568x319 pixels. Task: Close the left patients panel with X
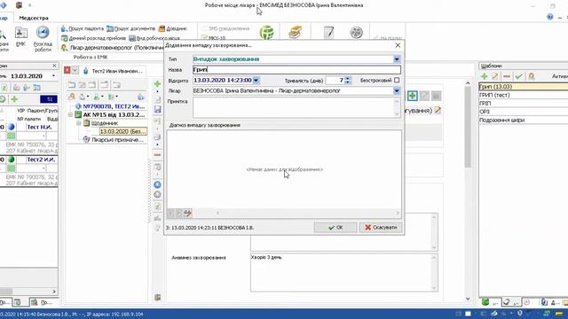[54, 66]
